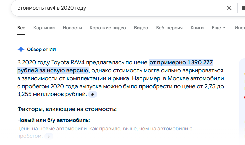This screenshot has height=145, width=245.
Task: Open the 'Короткие видео' tab
Action: click(x=108, y=28)
